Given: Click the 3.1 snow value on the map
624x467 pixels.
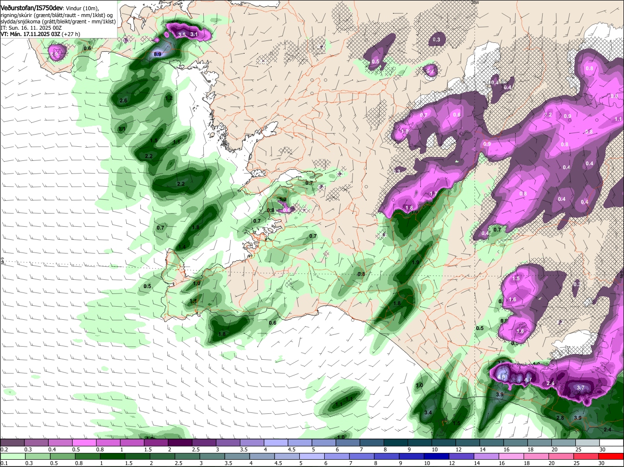Looking at the screenshot, I should (194, 35).
